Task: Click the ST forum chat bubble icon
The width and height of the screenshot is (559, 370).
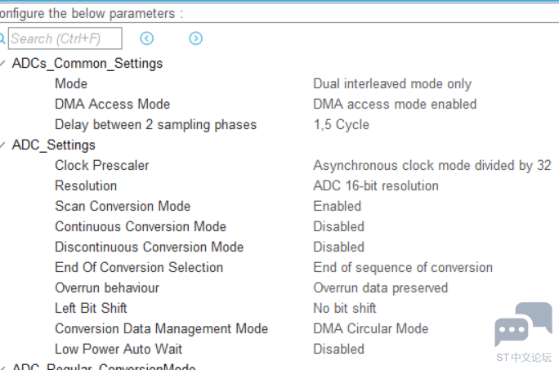Action: 523,327
